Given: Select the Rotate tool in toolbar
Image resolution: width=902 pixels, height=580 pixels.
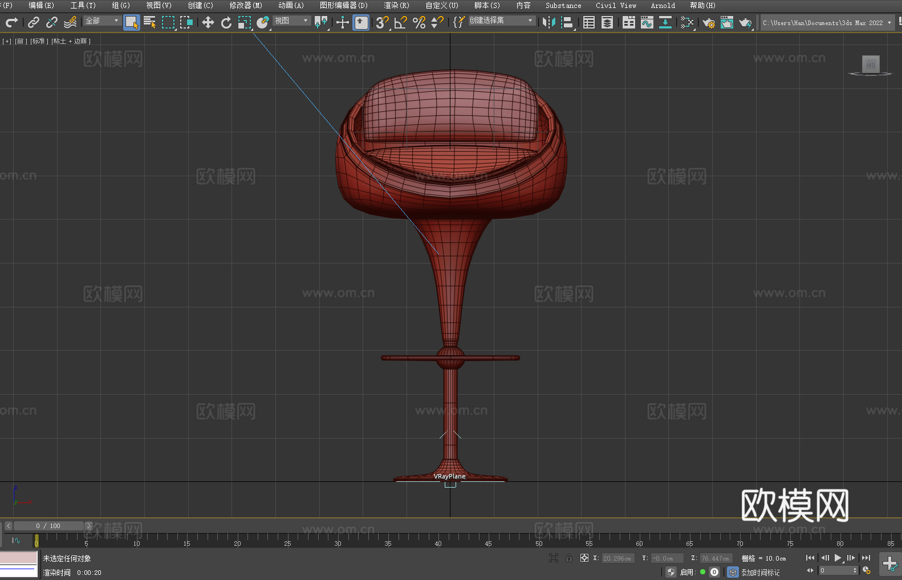Looking at the screenshot, I should (226, 22).
